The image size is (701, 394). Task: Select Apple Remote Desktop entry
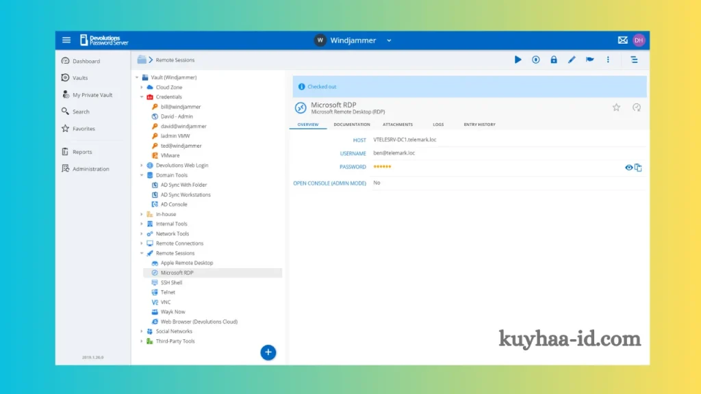pyautogui.click(x=187, y=263)
